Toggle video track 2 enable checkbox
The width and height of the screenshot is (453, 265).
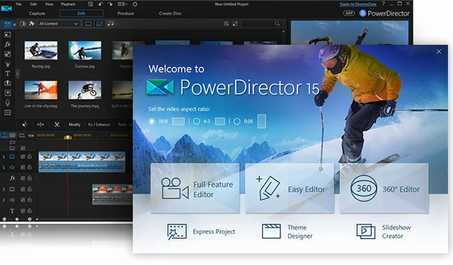click(23, 189)
